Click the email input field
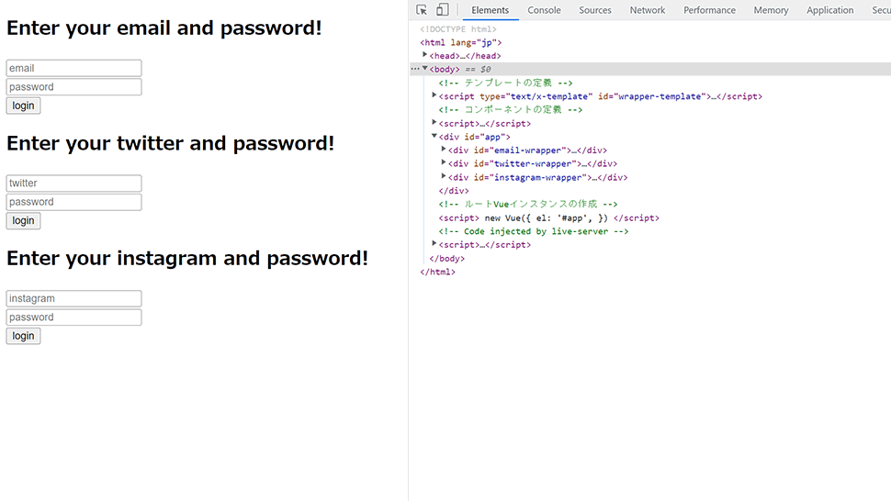Viewport: 891px width, 501px height. 73,68
